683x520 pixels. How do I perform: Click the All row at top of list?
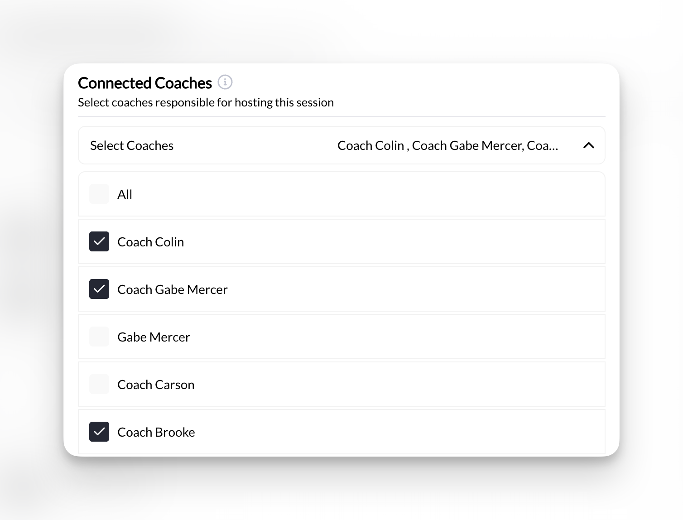point(317,194)
